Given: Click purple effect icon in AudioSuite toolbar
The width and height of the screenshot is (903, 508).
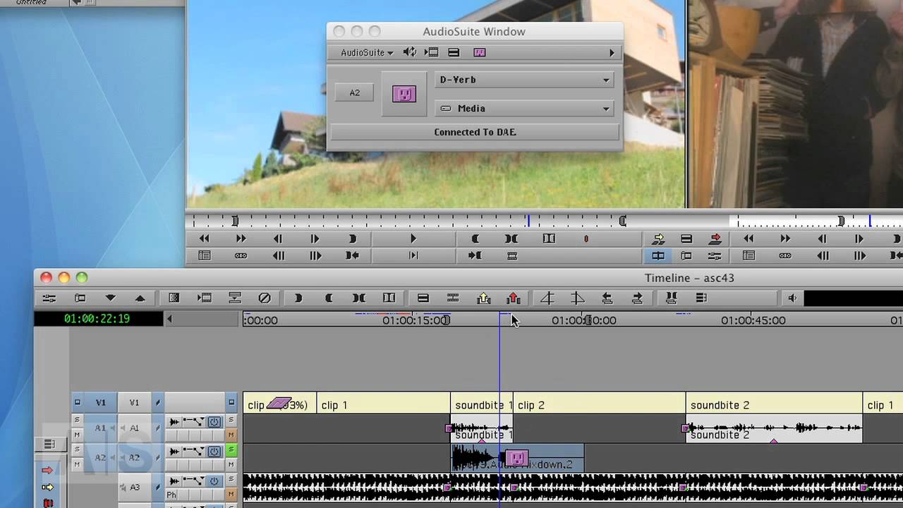Looking at the screenshot, I should click(480, 52).
